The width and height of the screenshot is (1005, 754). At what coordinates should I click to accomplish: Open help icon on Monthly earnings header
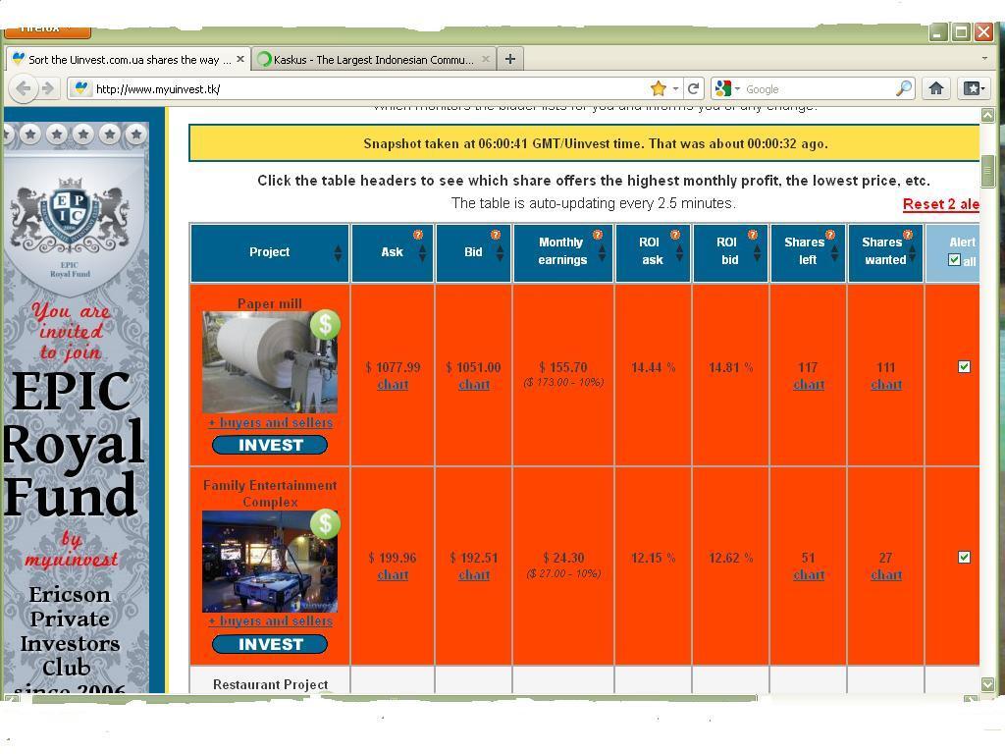[598, 235]
